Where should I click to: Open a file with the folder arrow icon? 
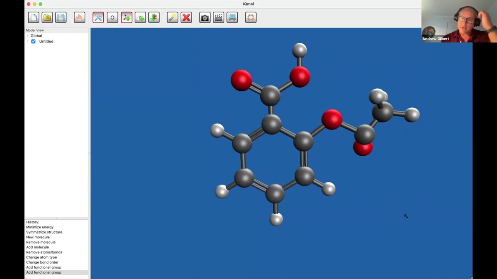[x=47, y=17]
